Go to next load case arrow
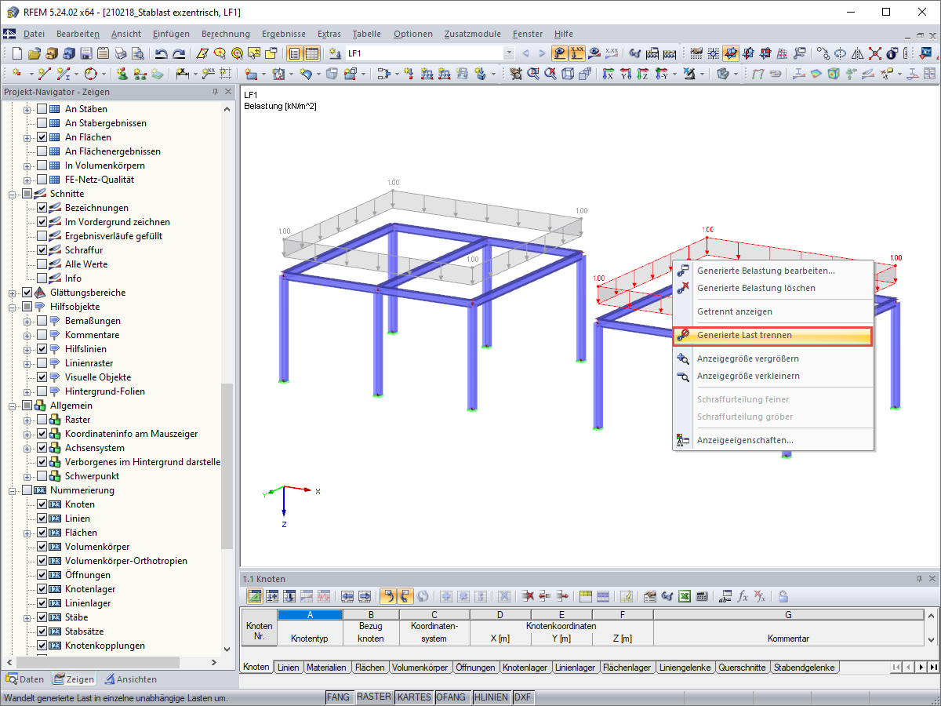The image size is (941, 706). 542,53
